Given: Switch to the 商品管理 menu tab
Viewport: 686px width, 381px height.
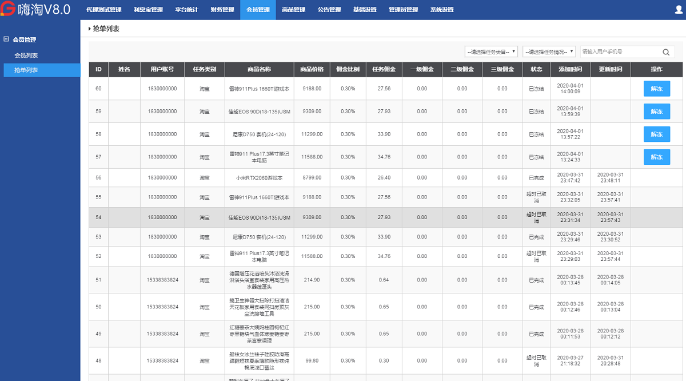Looking at the screenshot, I should click(293, 9).
